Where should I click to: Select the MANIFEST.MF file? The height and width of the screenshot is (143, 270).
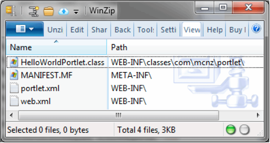coord(47,75)
